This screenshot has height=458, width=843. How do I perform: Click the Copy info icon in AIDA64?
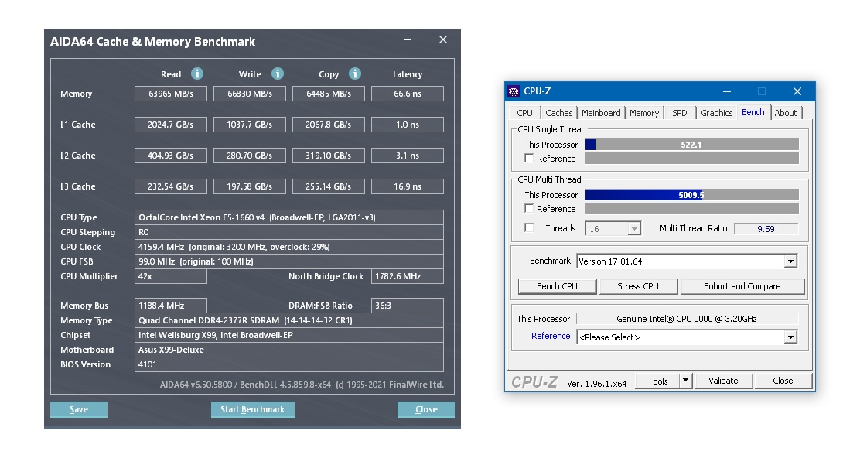point(355,73)
